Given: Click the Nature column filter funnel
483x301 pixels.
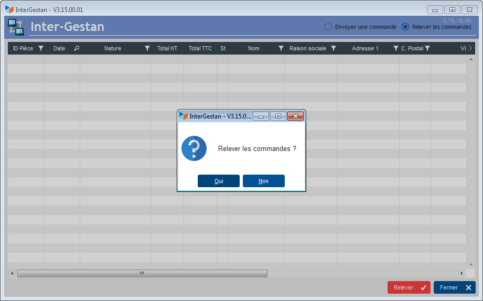Looking at the screenshot, I should click(147, 48).
